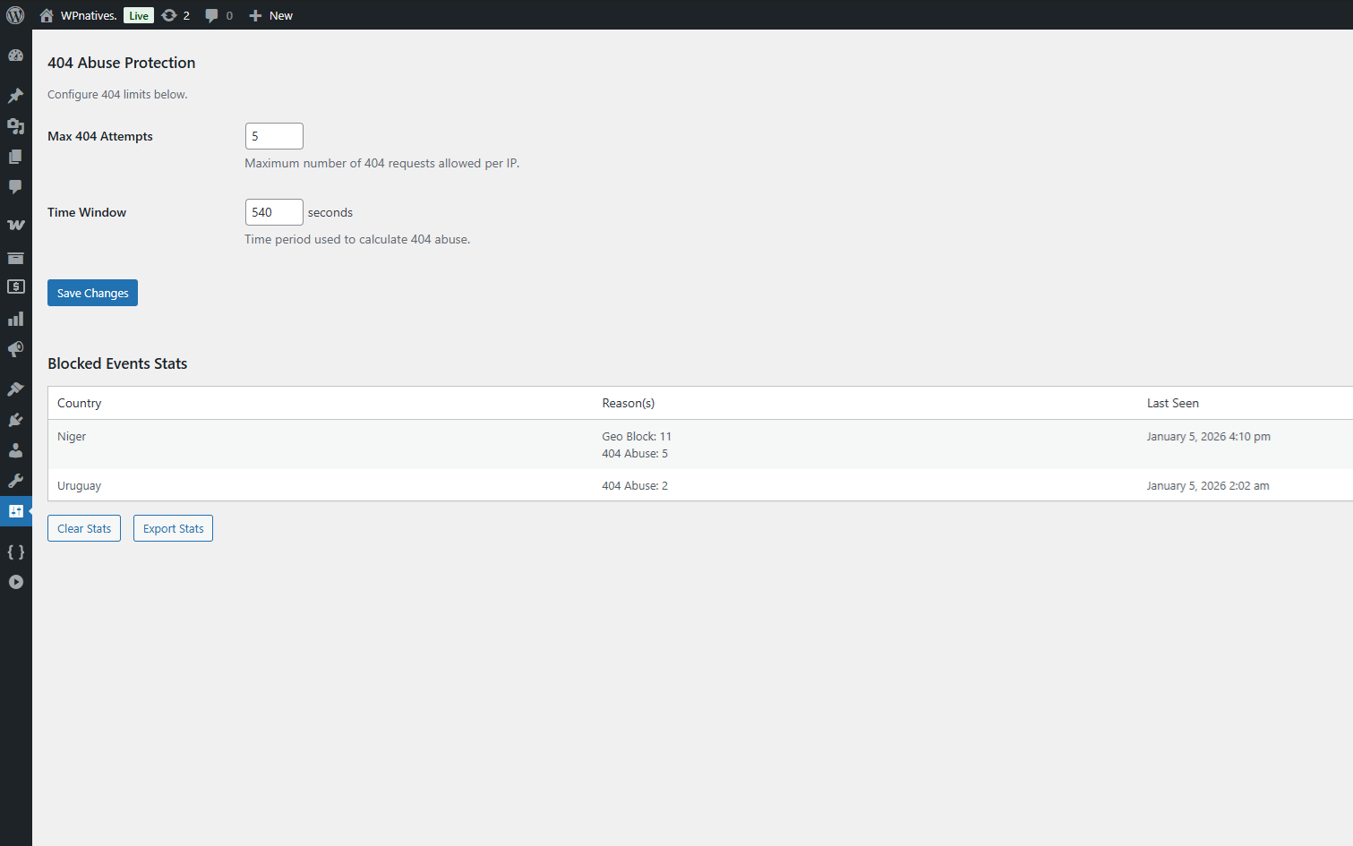Focus the Max 404 Attempts field

[274, 136]
